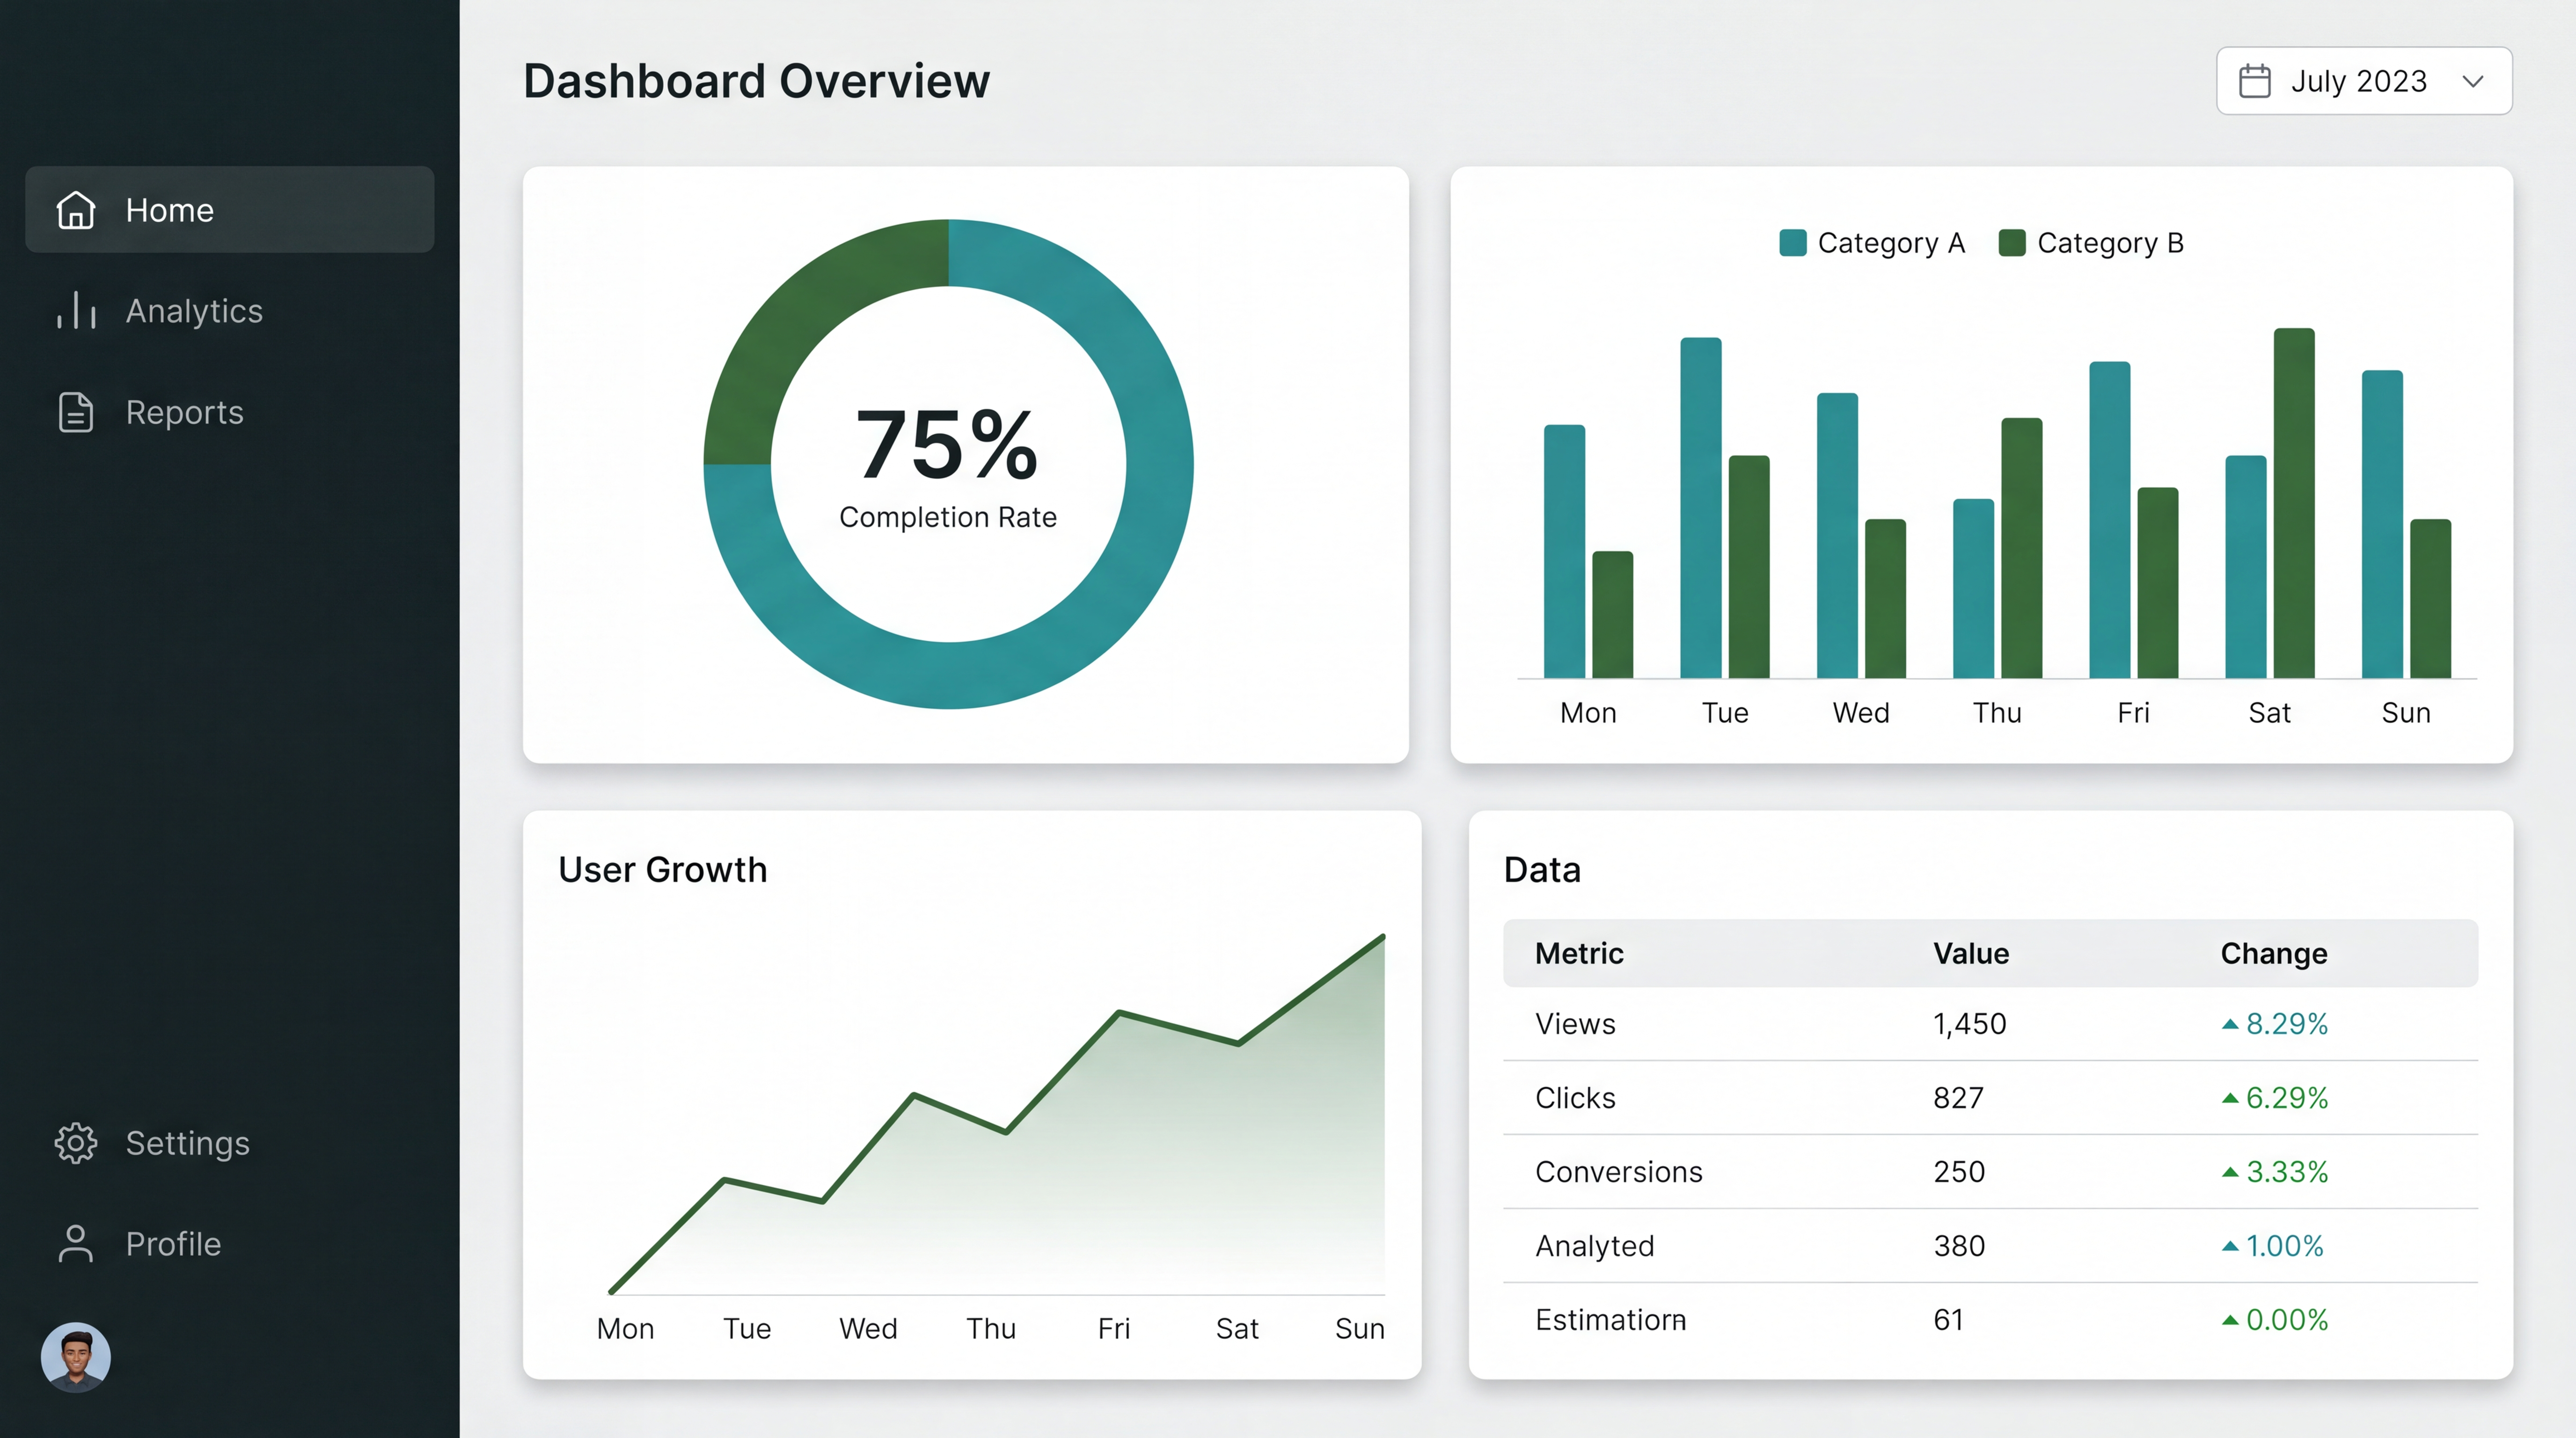Click the 61 value cell
Screen dimensions: 2576x1438
pos(1948,1320)
